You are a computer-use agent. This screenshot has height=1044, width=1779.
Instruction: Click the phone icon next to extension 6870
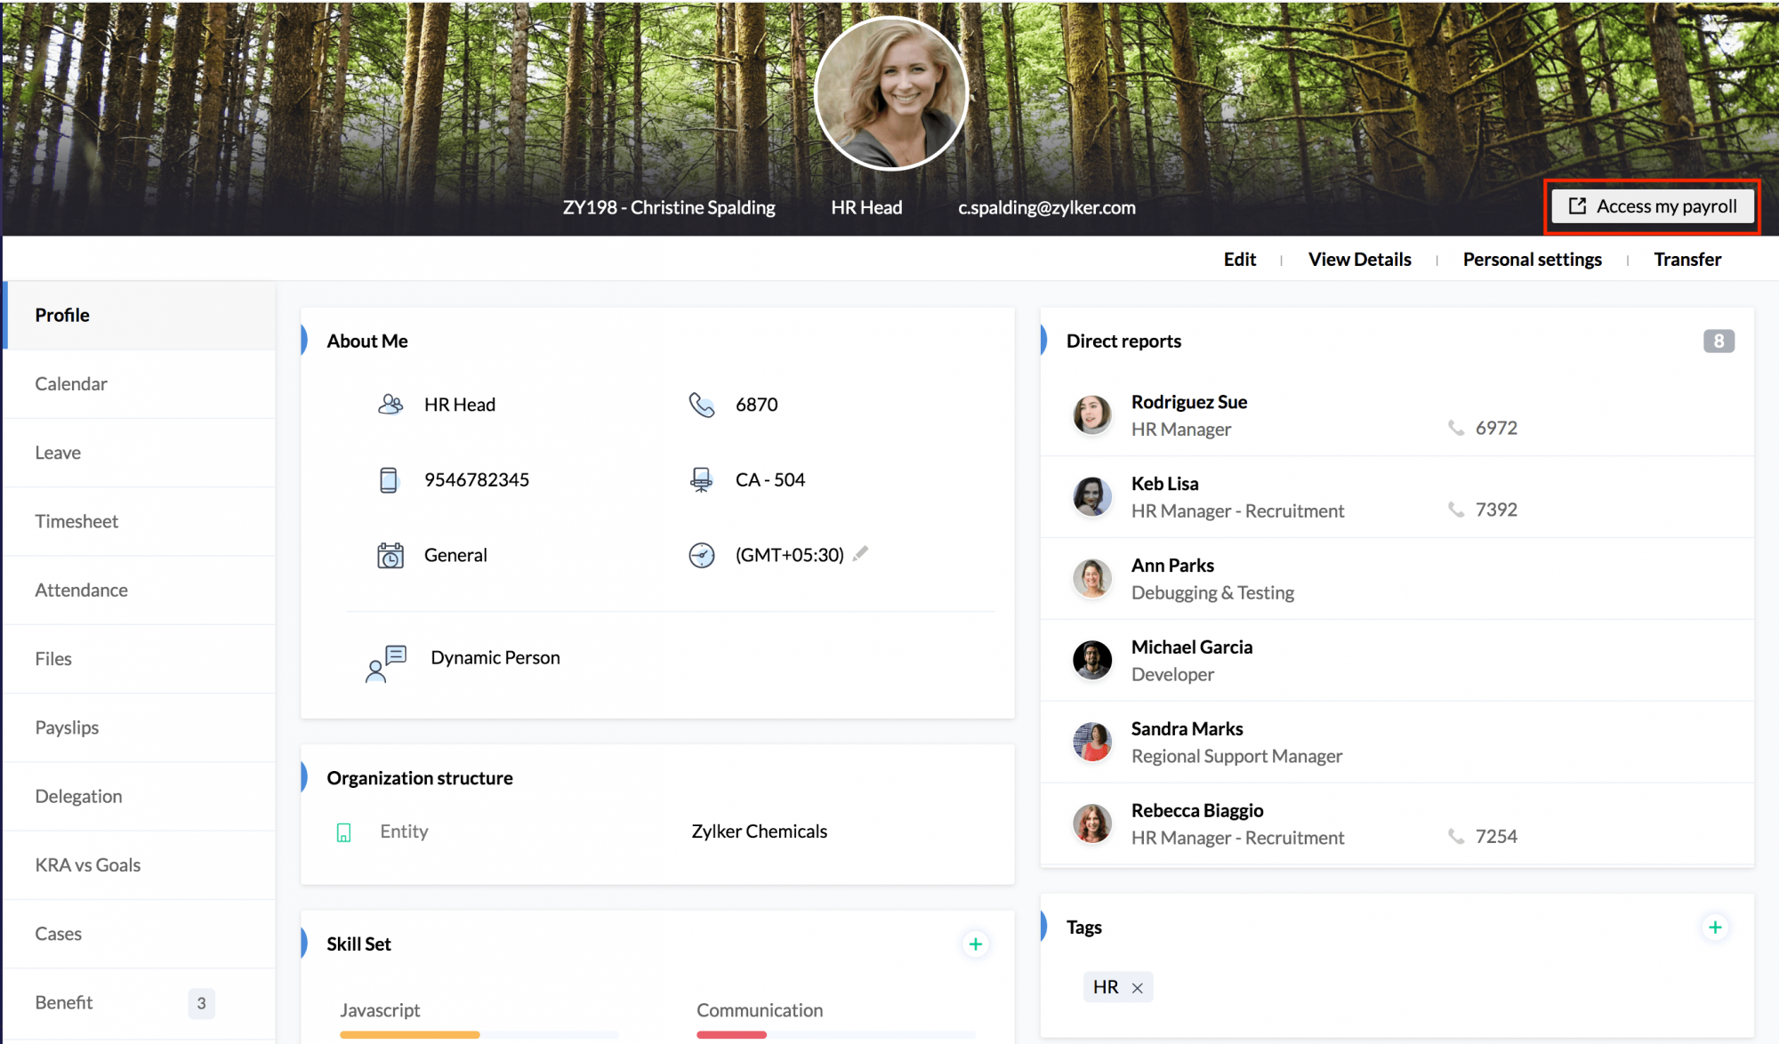[702, 405]
